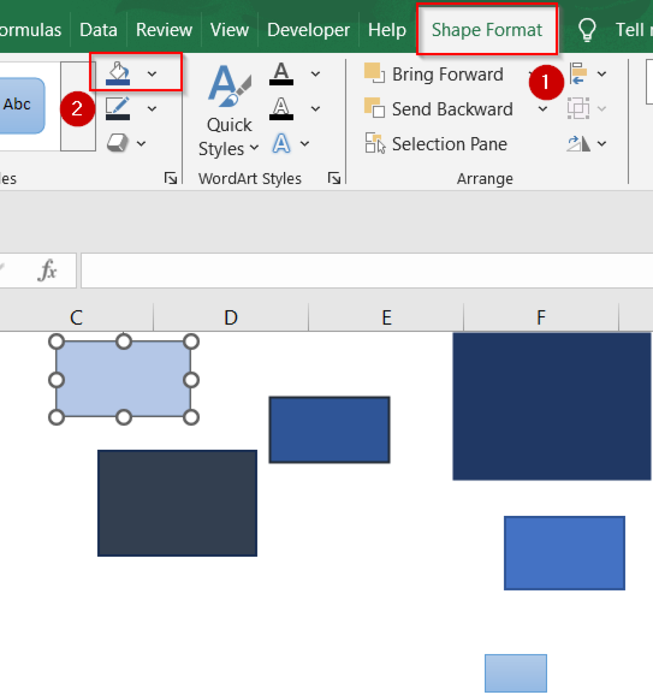
Task: Click the Text Fill letter A icon
Action: coord(281,74)
